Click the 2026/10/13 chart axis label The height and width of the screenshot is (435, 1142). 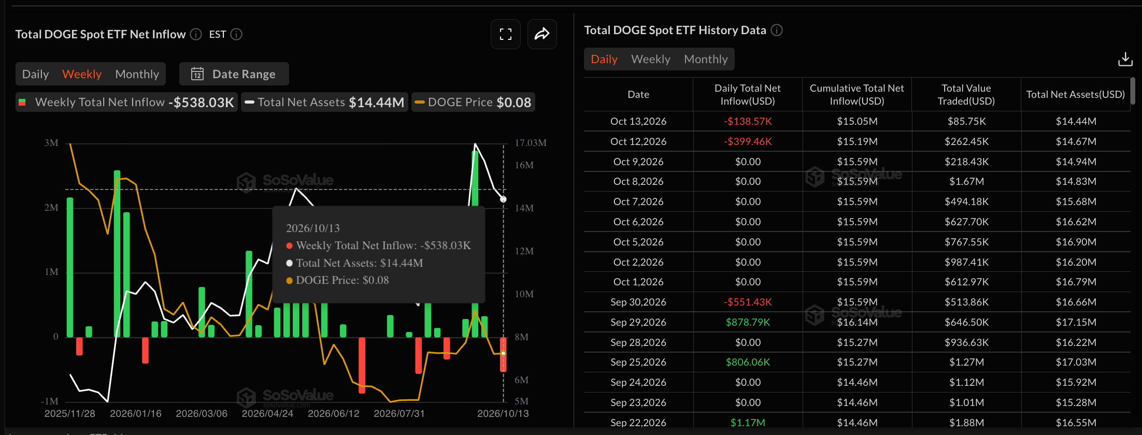pyautogui.click(x=503, y=413)
